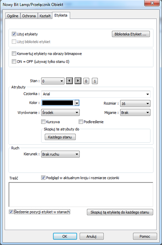The height and width of the screenshot is (245, 162).
Task: Open Pomoc help button
Action: pyautogui.click(x=145, y=236)
